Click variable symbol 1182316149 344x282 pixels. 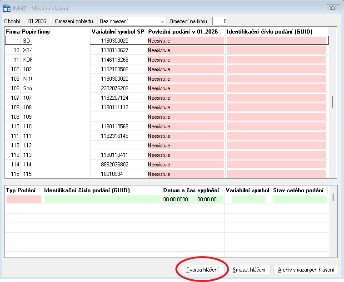click(115, 136)
